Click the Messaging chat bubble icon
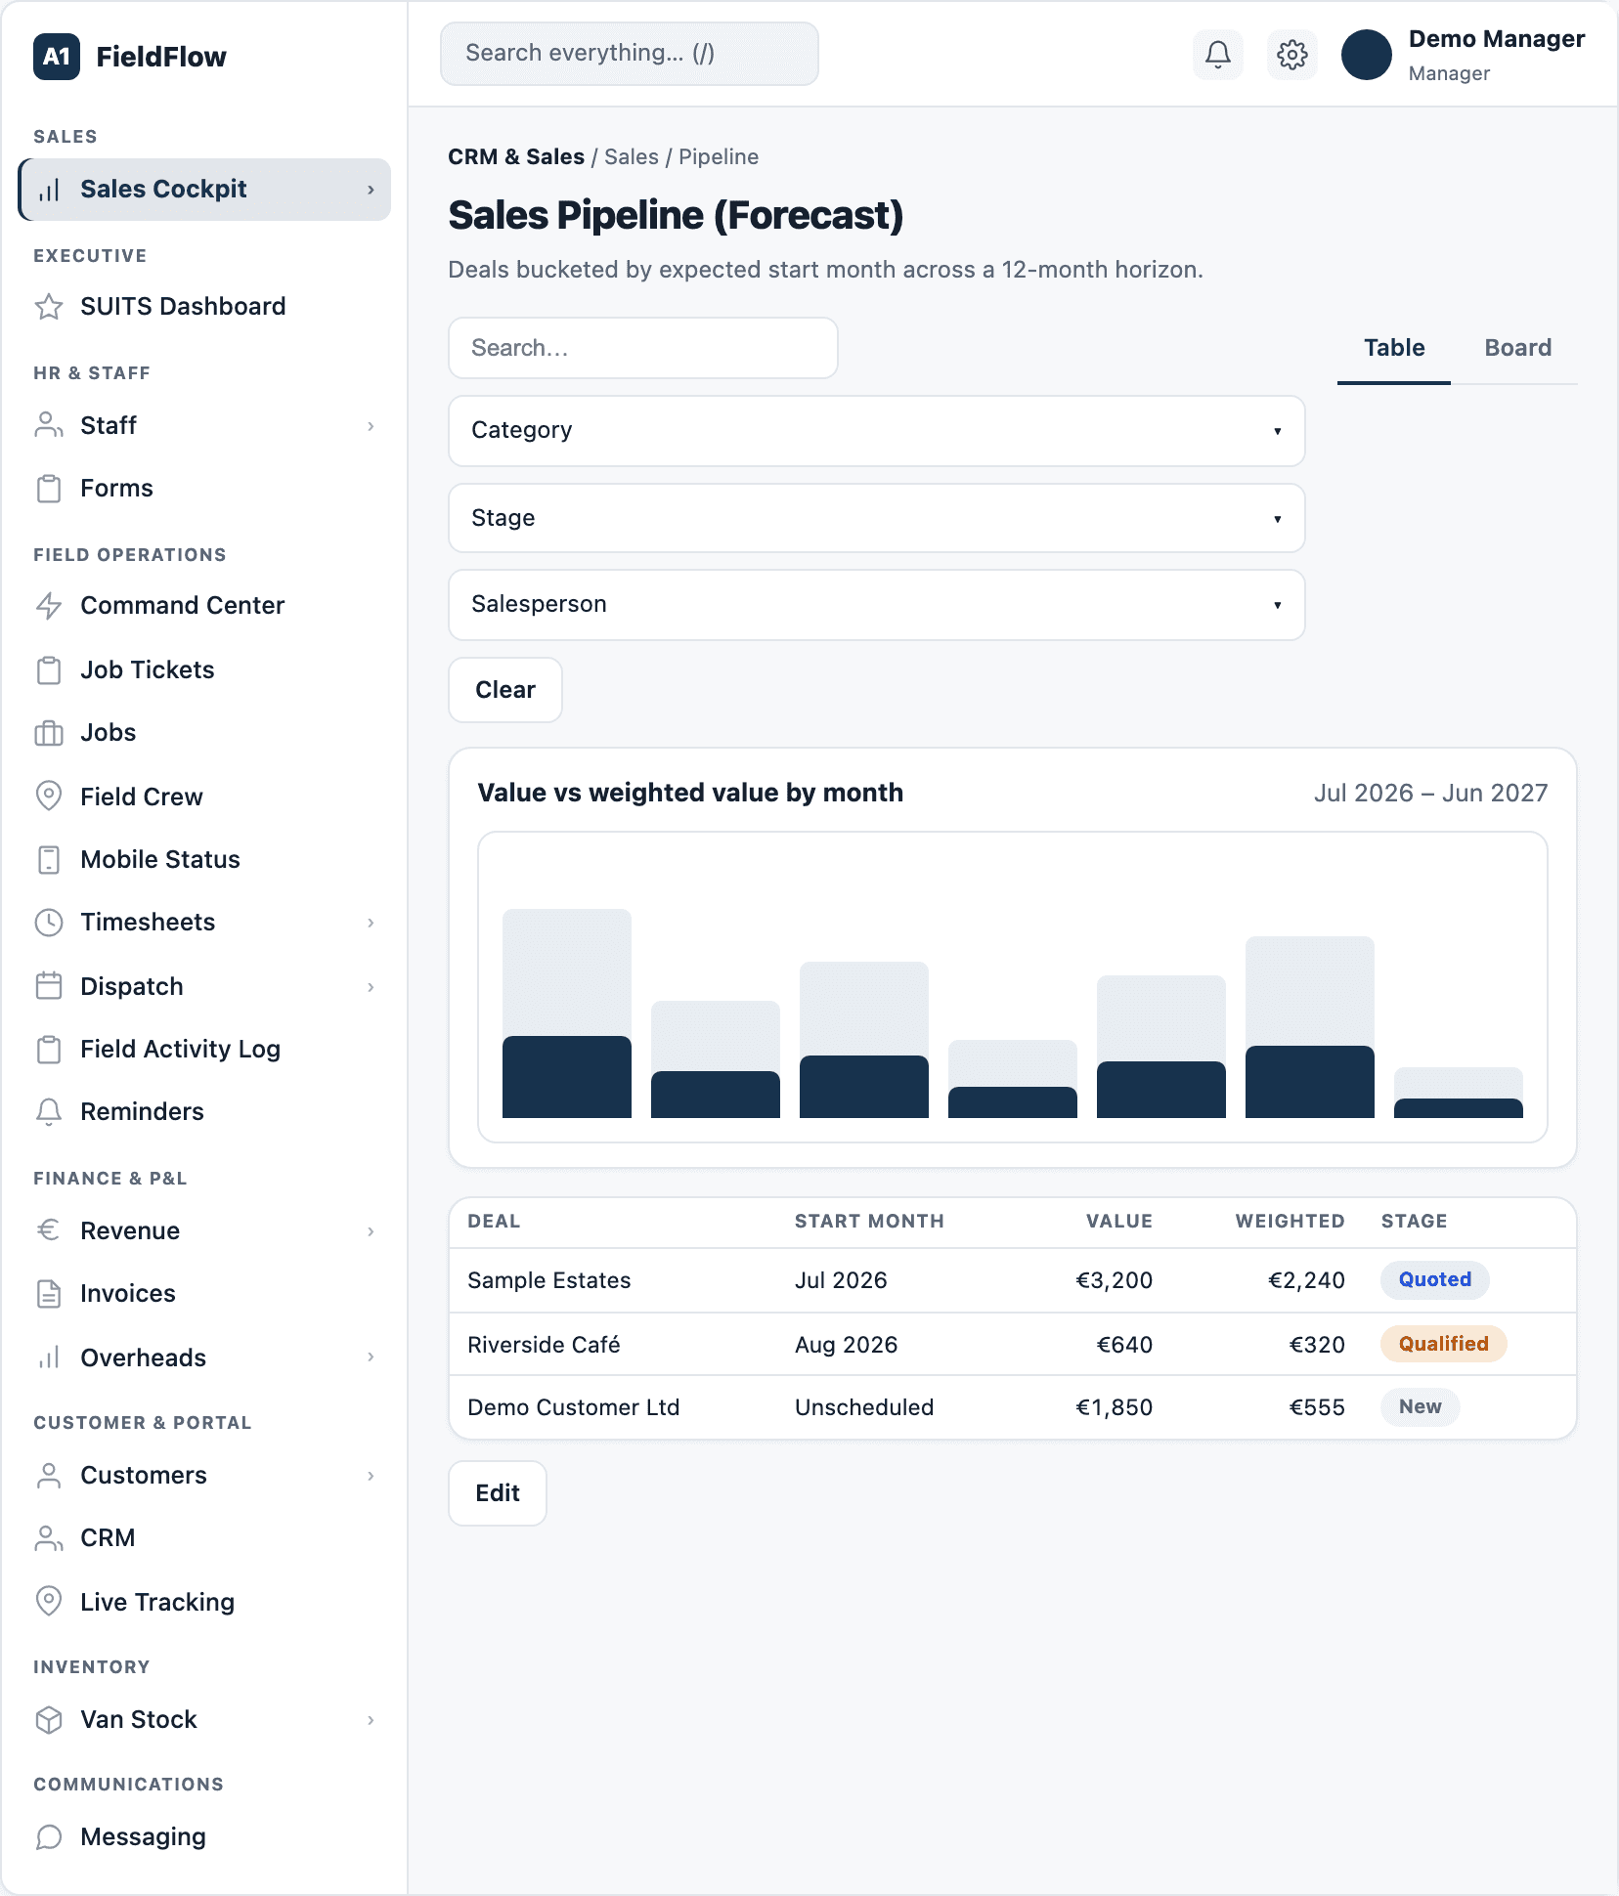Viewport: 1619px width, 1896px height. [49, 1837]
